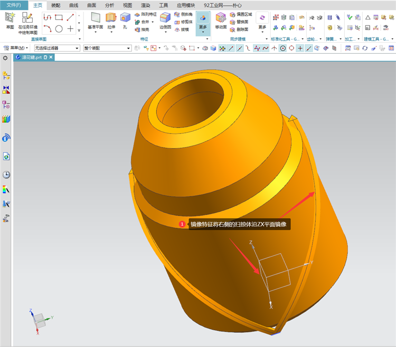Click the 边倒圆 edge blend icon
This screenshot has width=396, height=347.
click(165, 17)
